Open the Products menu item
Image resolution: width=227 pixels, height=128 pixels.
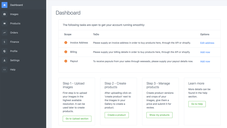pos(23,23)
